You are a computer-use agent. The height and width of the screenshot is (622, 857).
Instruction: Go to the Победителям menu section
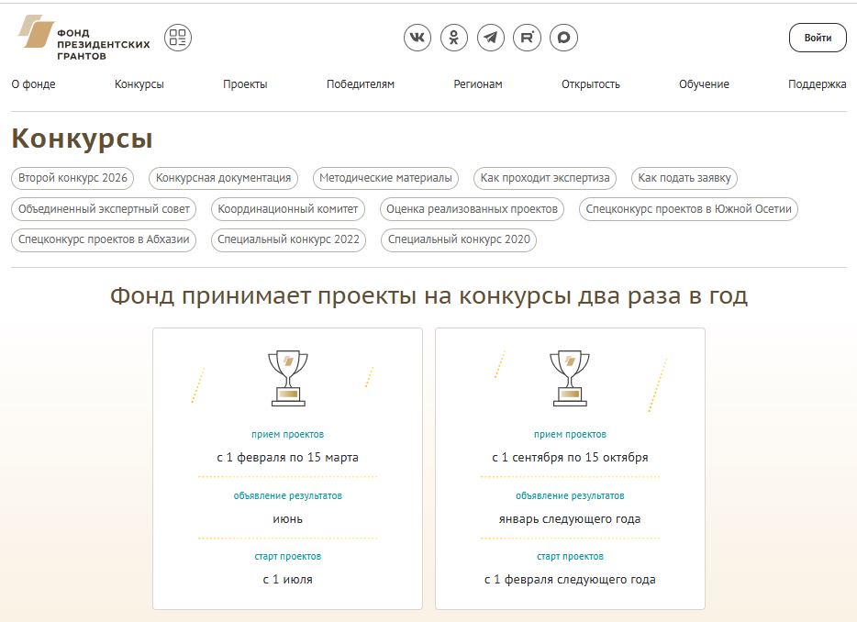[361, 84]
